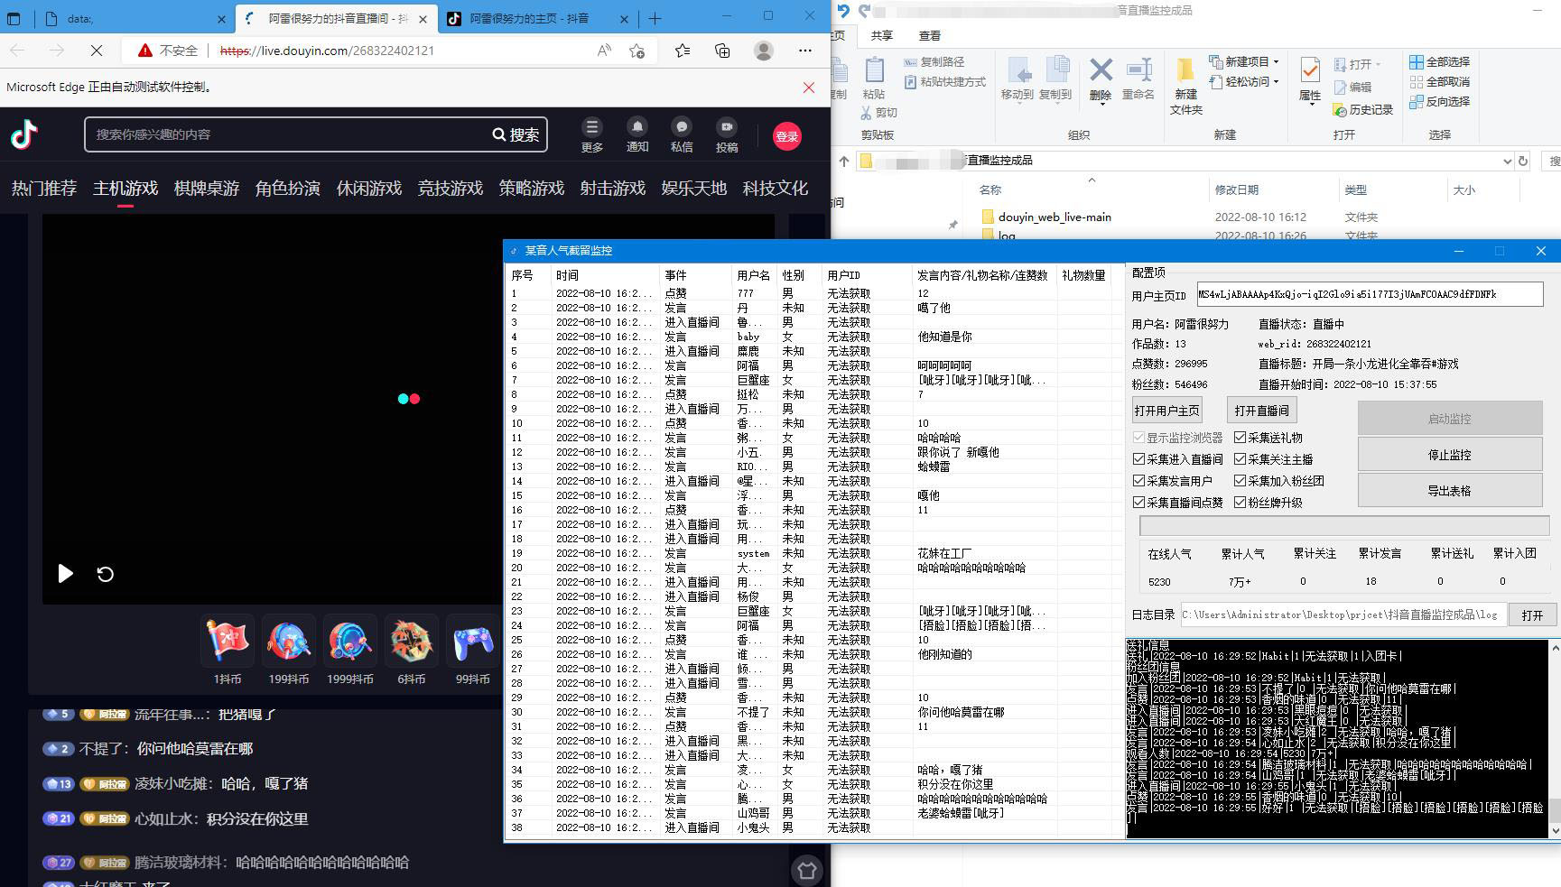Click 打开直播间 button
This screenshot has width=1561, height=887.
1261,411
